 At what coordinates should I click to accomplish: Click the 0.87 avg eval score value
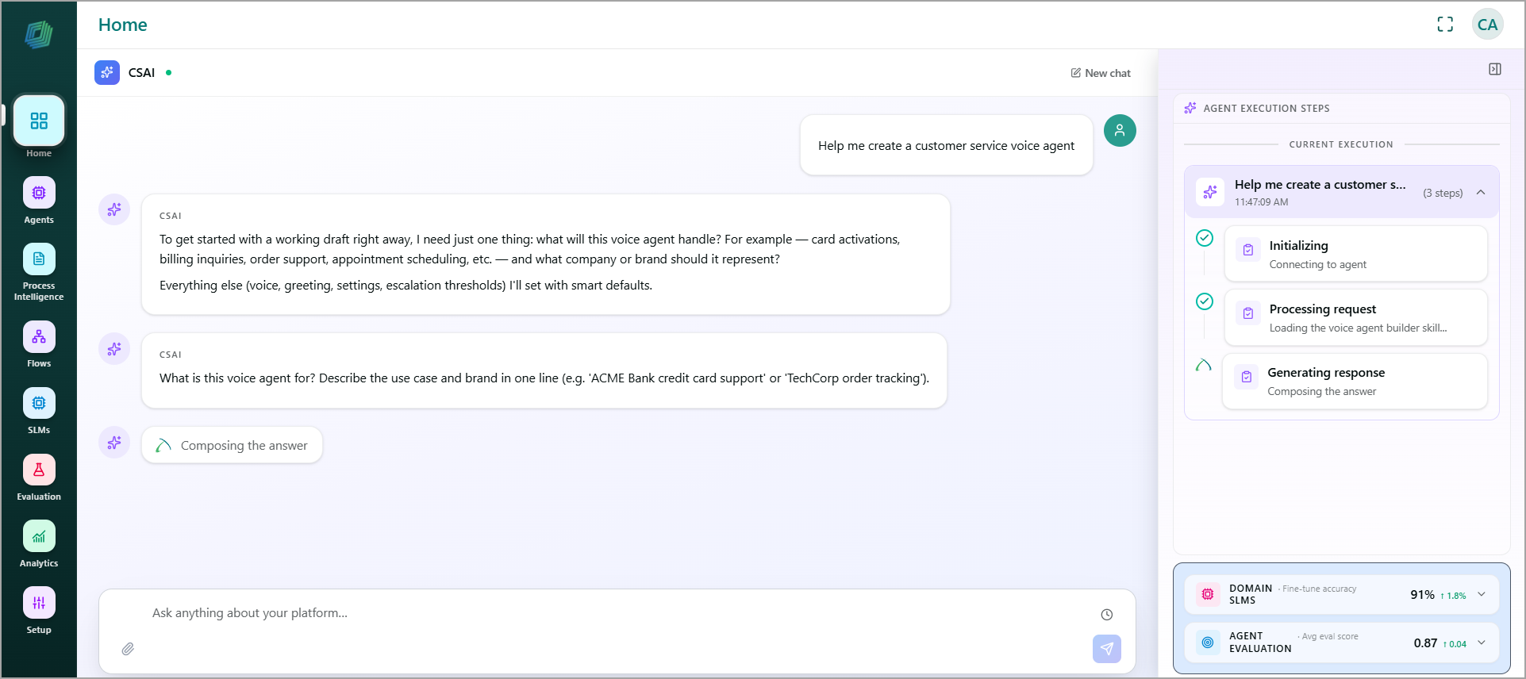(x=1425, y=643)
